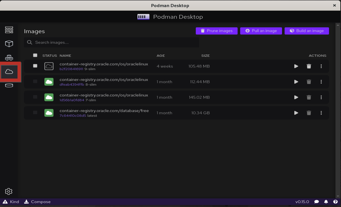The width and height of the screenshot is (341, 207).
Task: Open Settings gear in sidebar
Action: (9, 191)
